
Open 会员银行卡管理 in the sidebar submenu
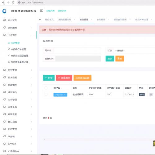18,49
